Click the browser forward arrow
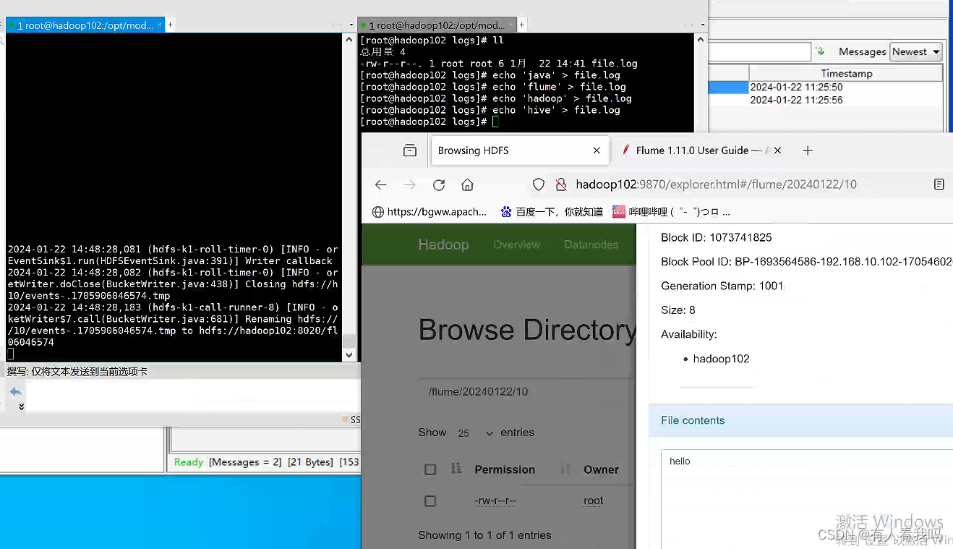Image resolution: width=953 pixels, height=549 pixels. [410, 184]
